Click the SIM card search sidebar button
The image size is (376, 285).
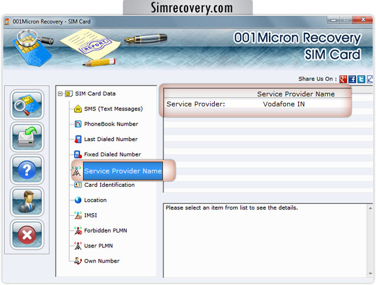tap(27, 105)
